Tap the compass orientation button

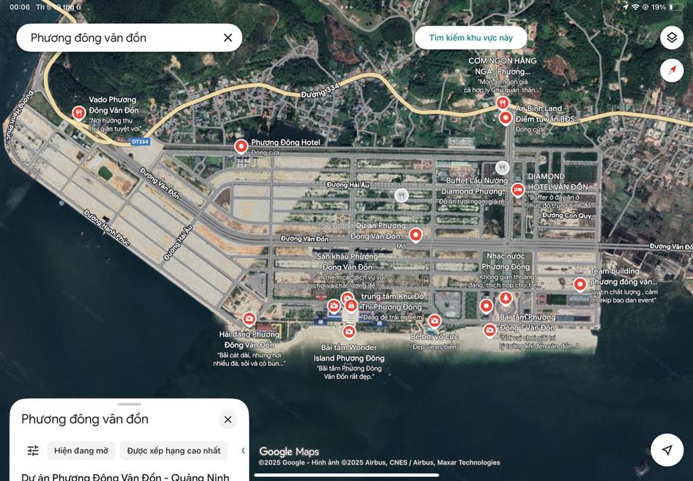671,70
